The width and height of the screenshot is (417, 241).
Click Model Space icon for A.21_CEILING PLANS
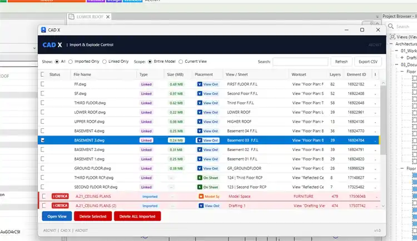201,197
